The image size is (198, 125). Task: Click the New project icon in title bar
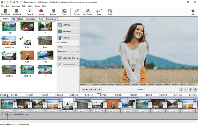[x=7, y=2]
